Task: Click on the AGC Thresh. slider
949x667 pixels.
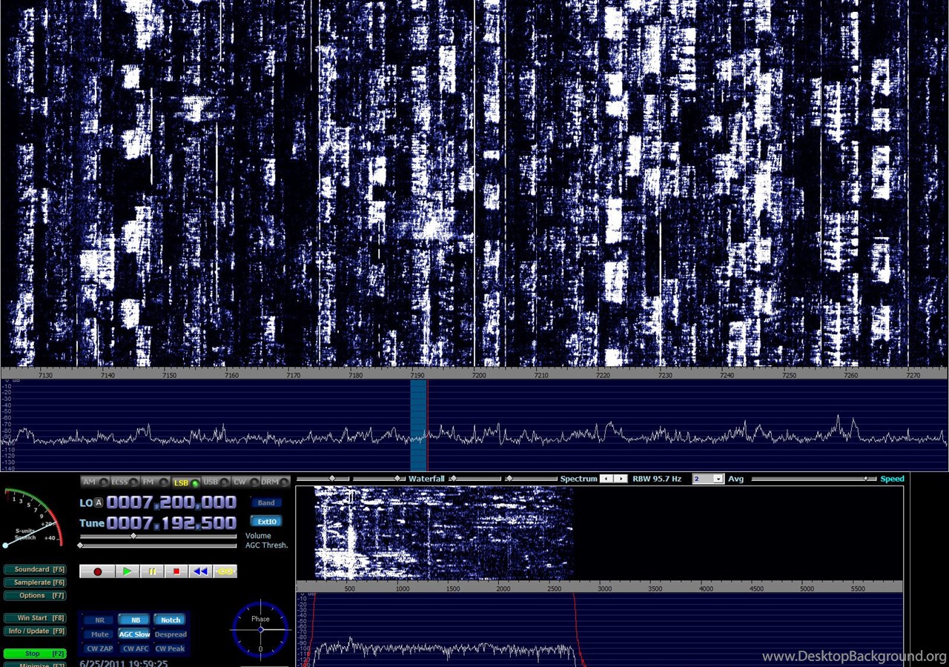Action: click(x=159, y=545)
